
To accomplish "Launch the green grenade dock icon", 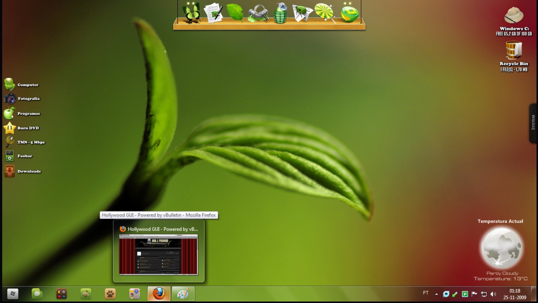I will click(281, 13).
